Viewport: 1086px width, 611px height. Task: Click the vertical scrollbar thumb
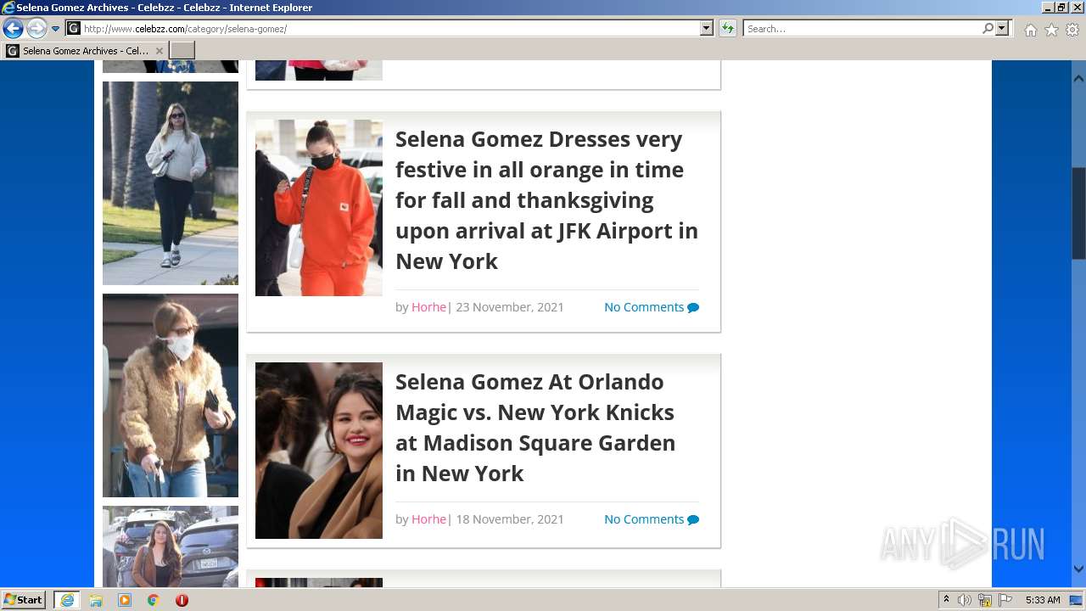(x=1078, y=212)
